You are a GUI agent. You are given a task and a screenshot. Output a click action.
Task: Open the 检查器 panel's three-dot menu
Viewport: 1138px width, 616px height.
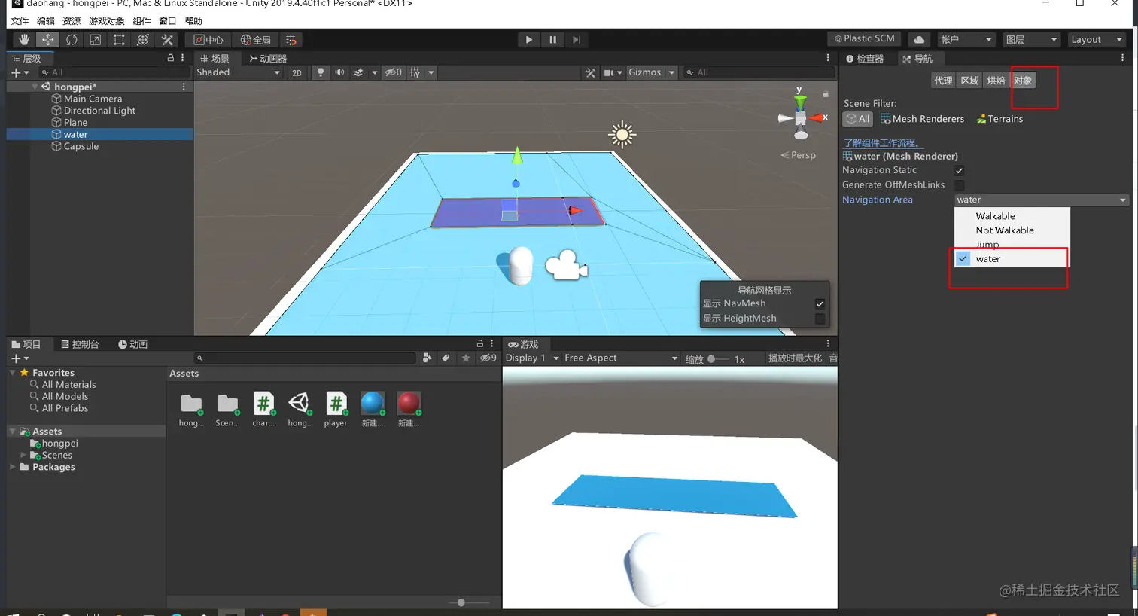point(1122,58)
